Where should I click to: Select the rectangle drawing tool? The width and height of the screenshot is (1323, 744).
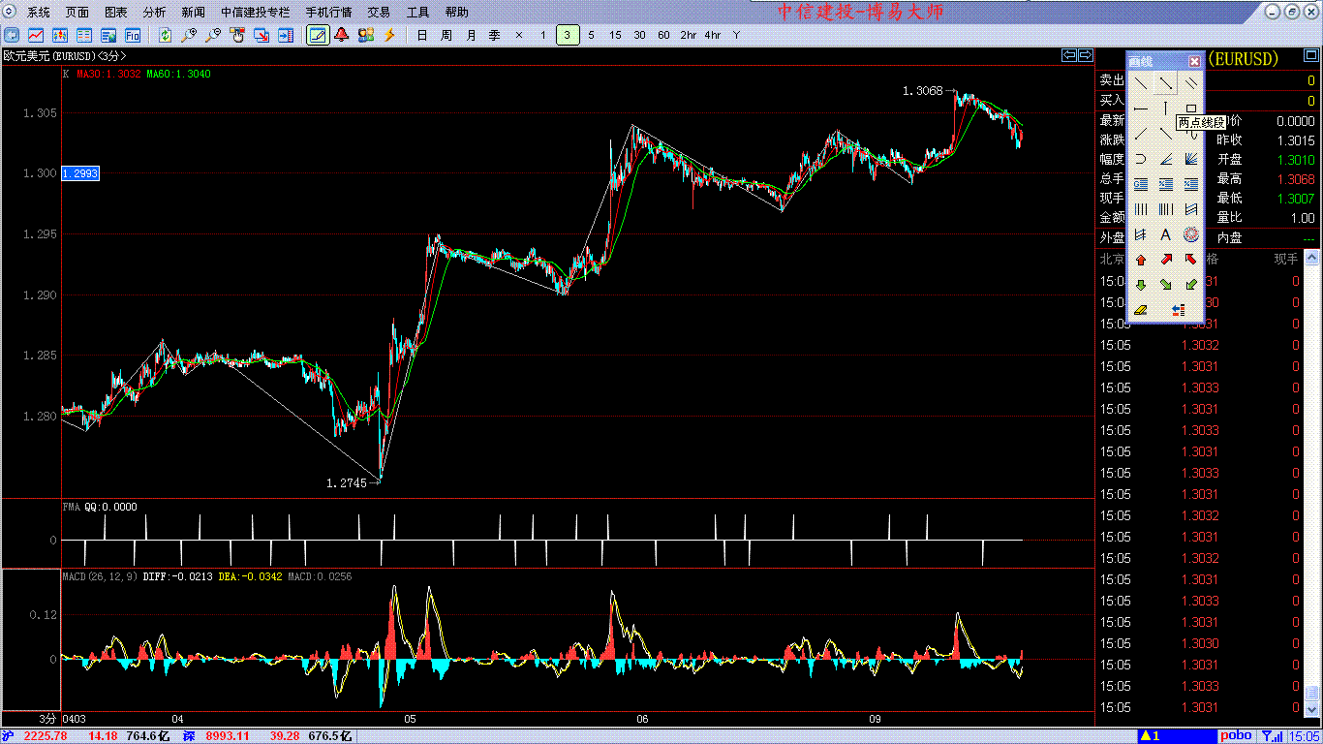(1191, 108)
